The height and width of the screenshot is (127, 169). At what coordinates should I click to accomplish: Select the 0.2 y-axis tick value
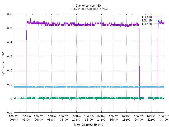click(x=10, y=70)
